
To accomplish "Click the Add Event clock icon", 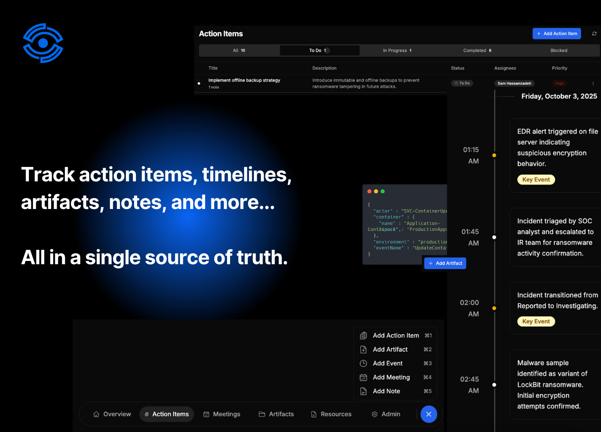I will click(x=363, y=363).
